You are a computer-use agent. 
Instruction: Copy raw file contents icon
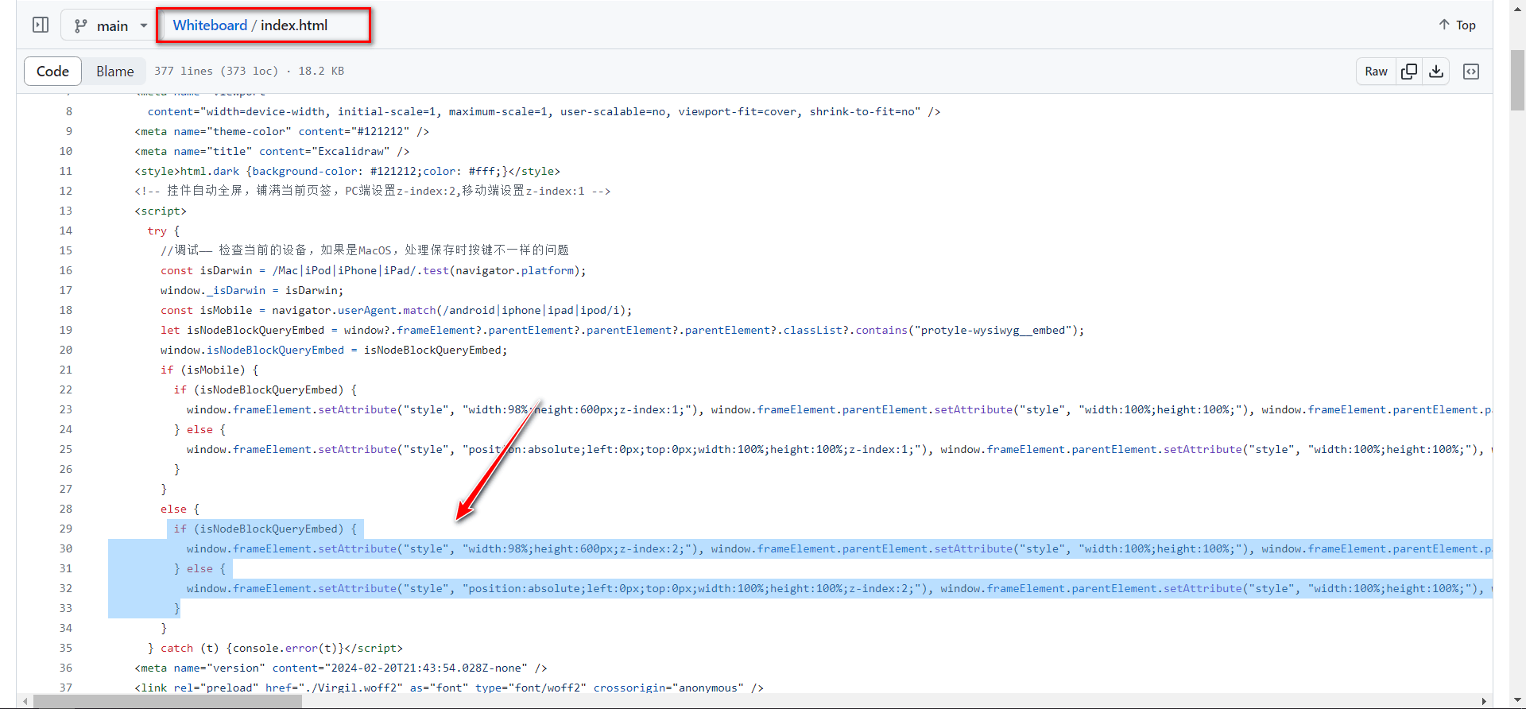coord(1409,72)
